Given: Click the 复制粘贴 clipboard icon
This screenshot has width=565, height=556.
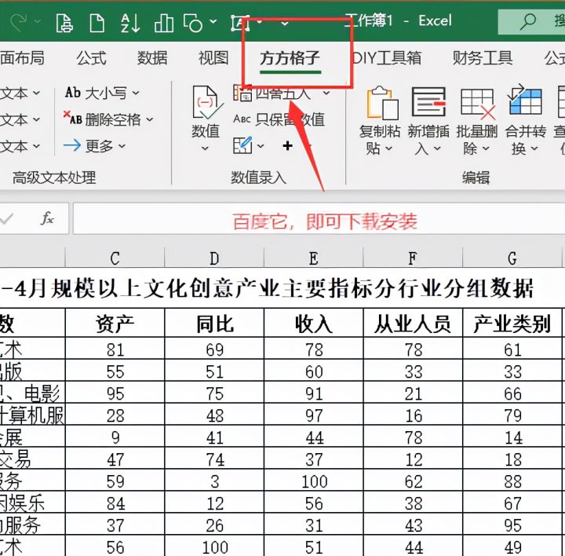Looking at the screenshot, I should click(382, 103).
